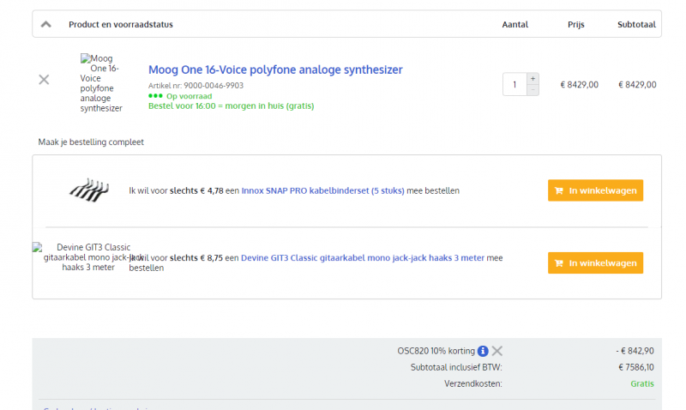
Task: Click the 'Prijs' column header
Action: point(575,25)
